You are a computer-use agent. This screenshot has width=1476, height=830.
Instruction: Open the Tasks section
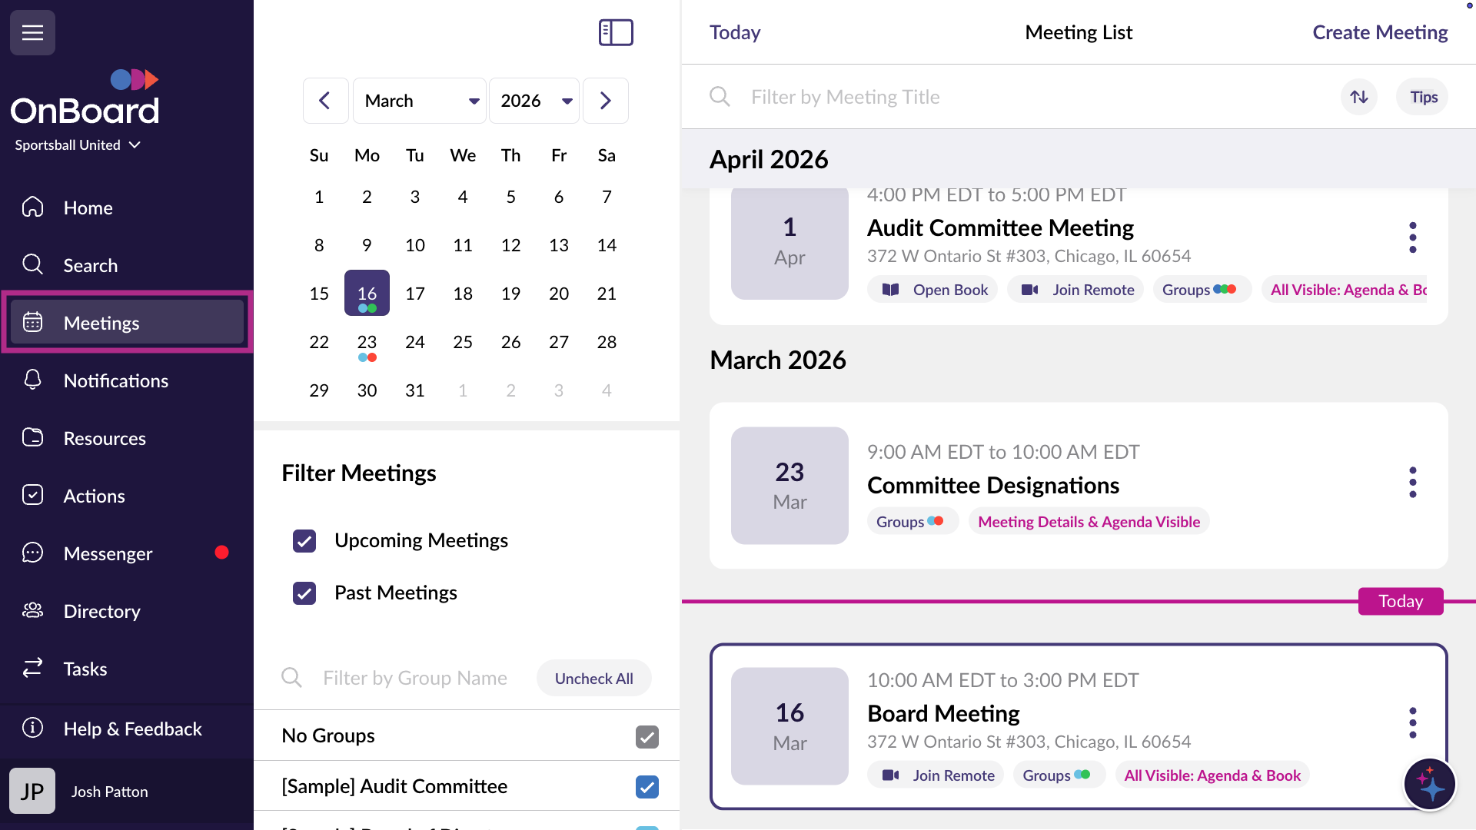[x=85, y=669]
